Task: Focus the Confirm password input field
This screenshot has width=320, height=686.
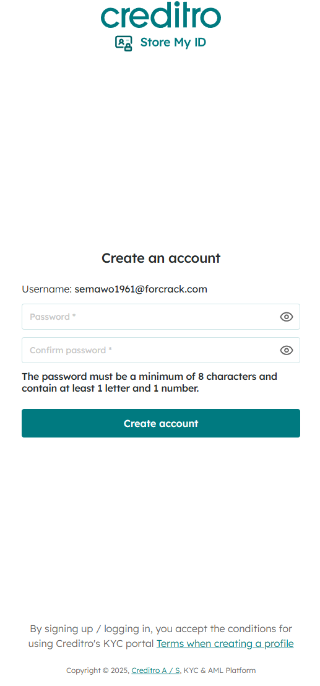Action: point(161,350)
